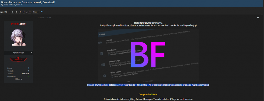The image size is (264, 101).
Task: Select current page 1 in pagination
Action: 9,12
